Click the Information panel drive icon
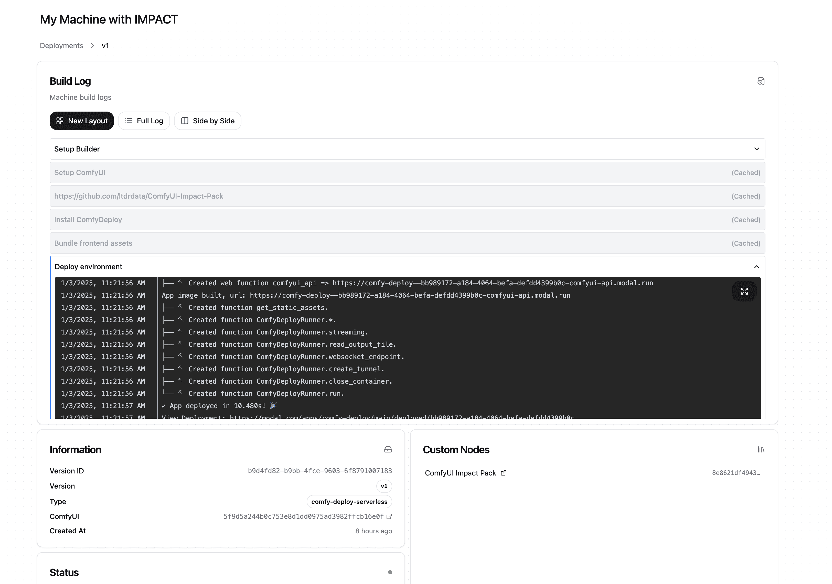832x584 pixels. tap(388, 450)
